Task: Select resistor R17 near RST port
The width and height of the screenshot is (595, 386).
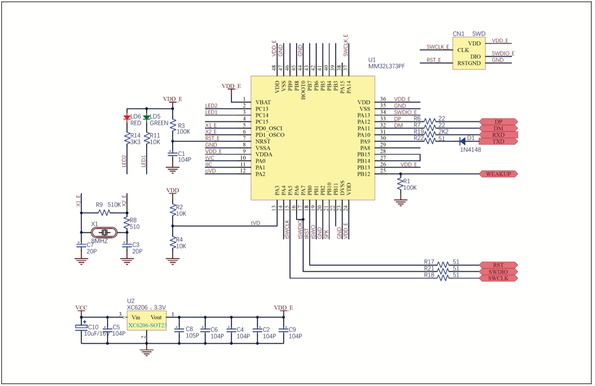Action: pos(443,265)
